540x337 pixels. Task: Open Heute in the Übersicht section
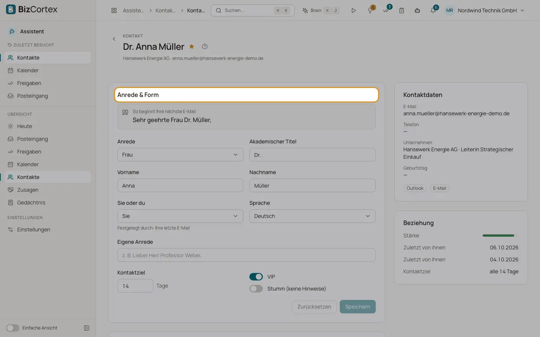click(x=48, y=126)
